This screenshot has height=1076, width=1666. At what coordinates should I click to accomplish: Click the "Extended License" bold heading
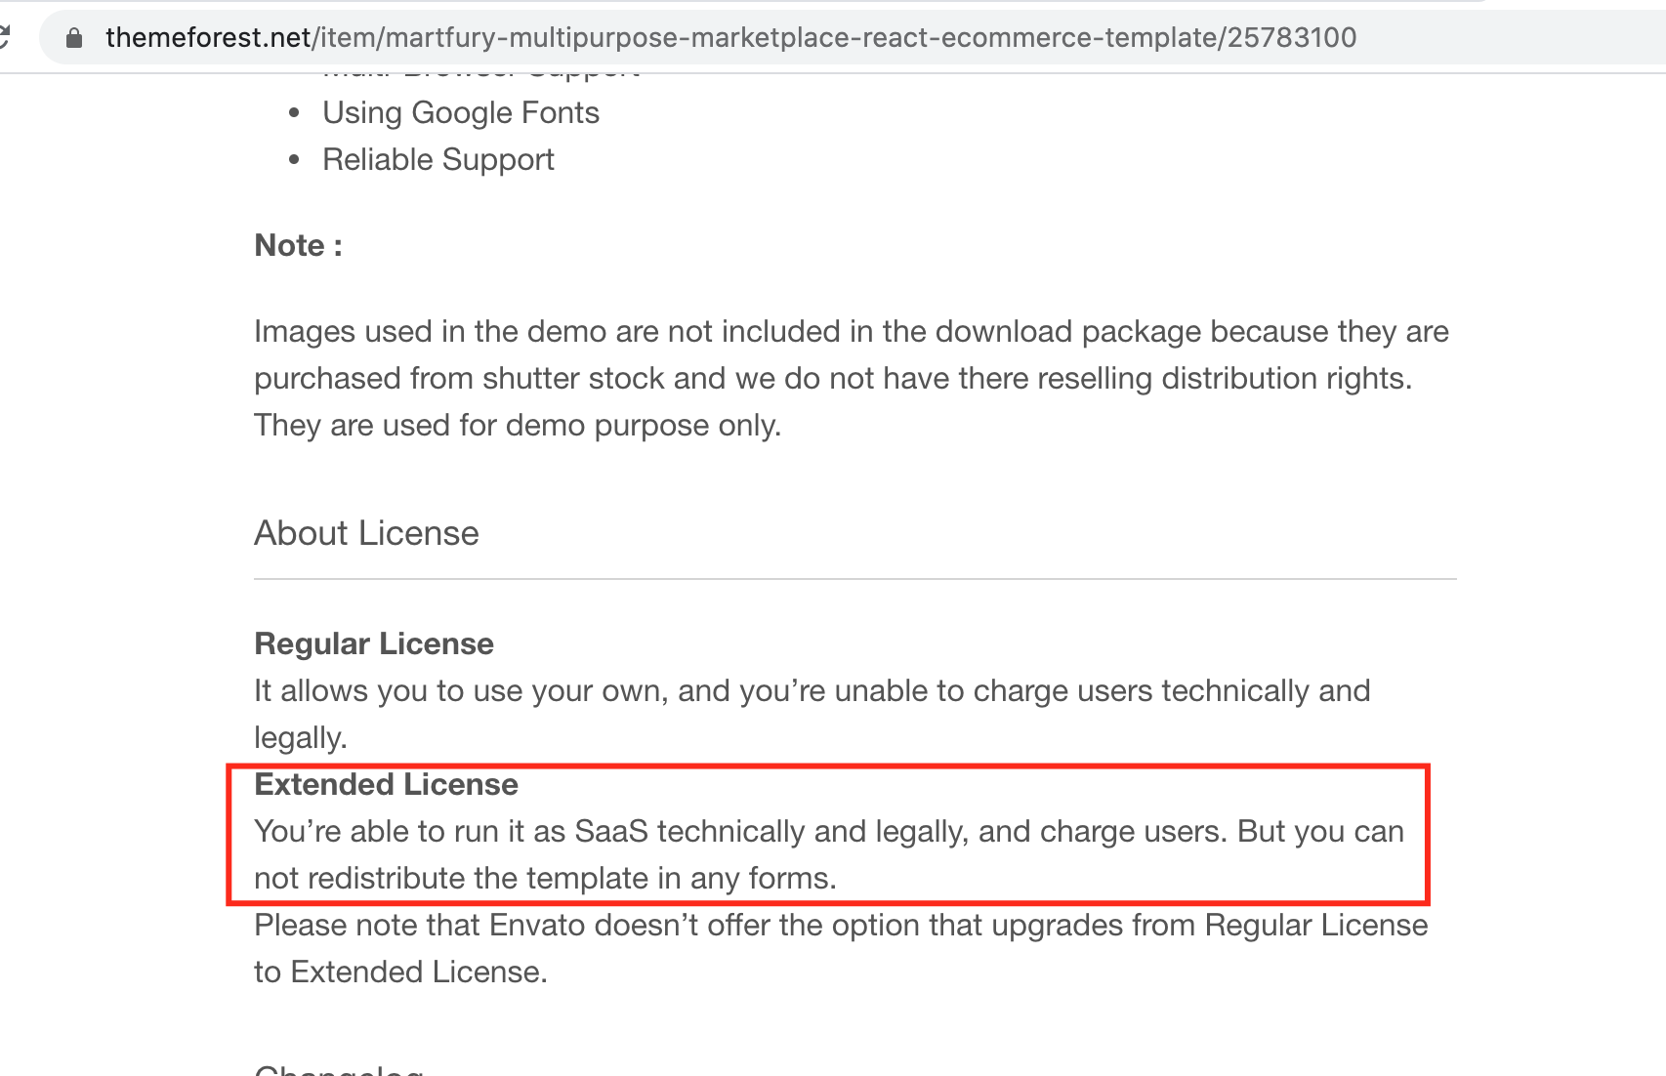pyautogui.click(x=386, y=785)
